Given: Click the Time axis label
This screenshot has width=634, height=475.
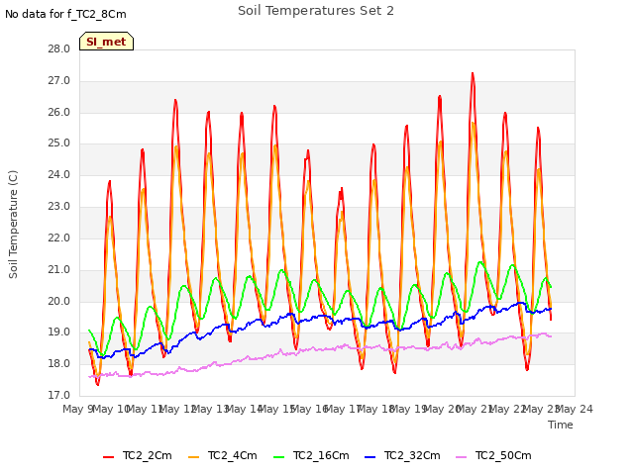Looking at the screenshot, I should 561,425.
